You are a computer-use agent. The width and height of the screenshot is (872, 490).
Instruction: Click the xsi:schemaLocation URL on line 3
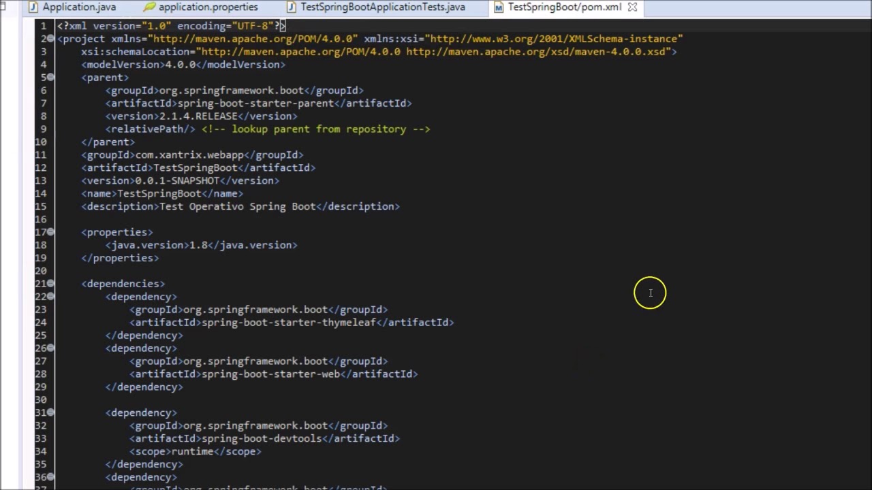pyautogui.click(x=433, y=52)
